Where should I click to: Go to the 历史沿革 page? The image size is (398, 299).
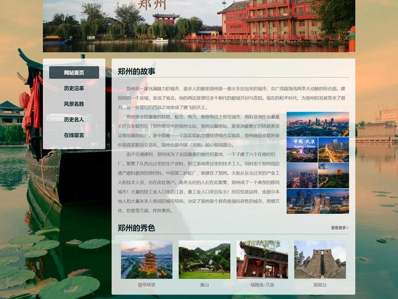tap(74, 88)
